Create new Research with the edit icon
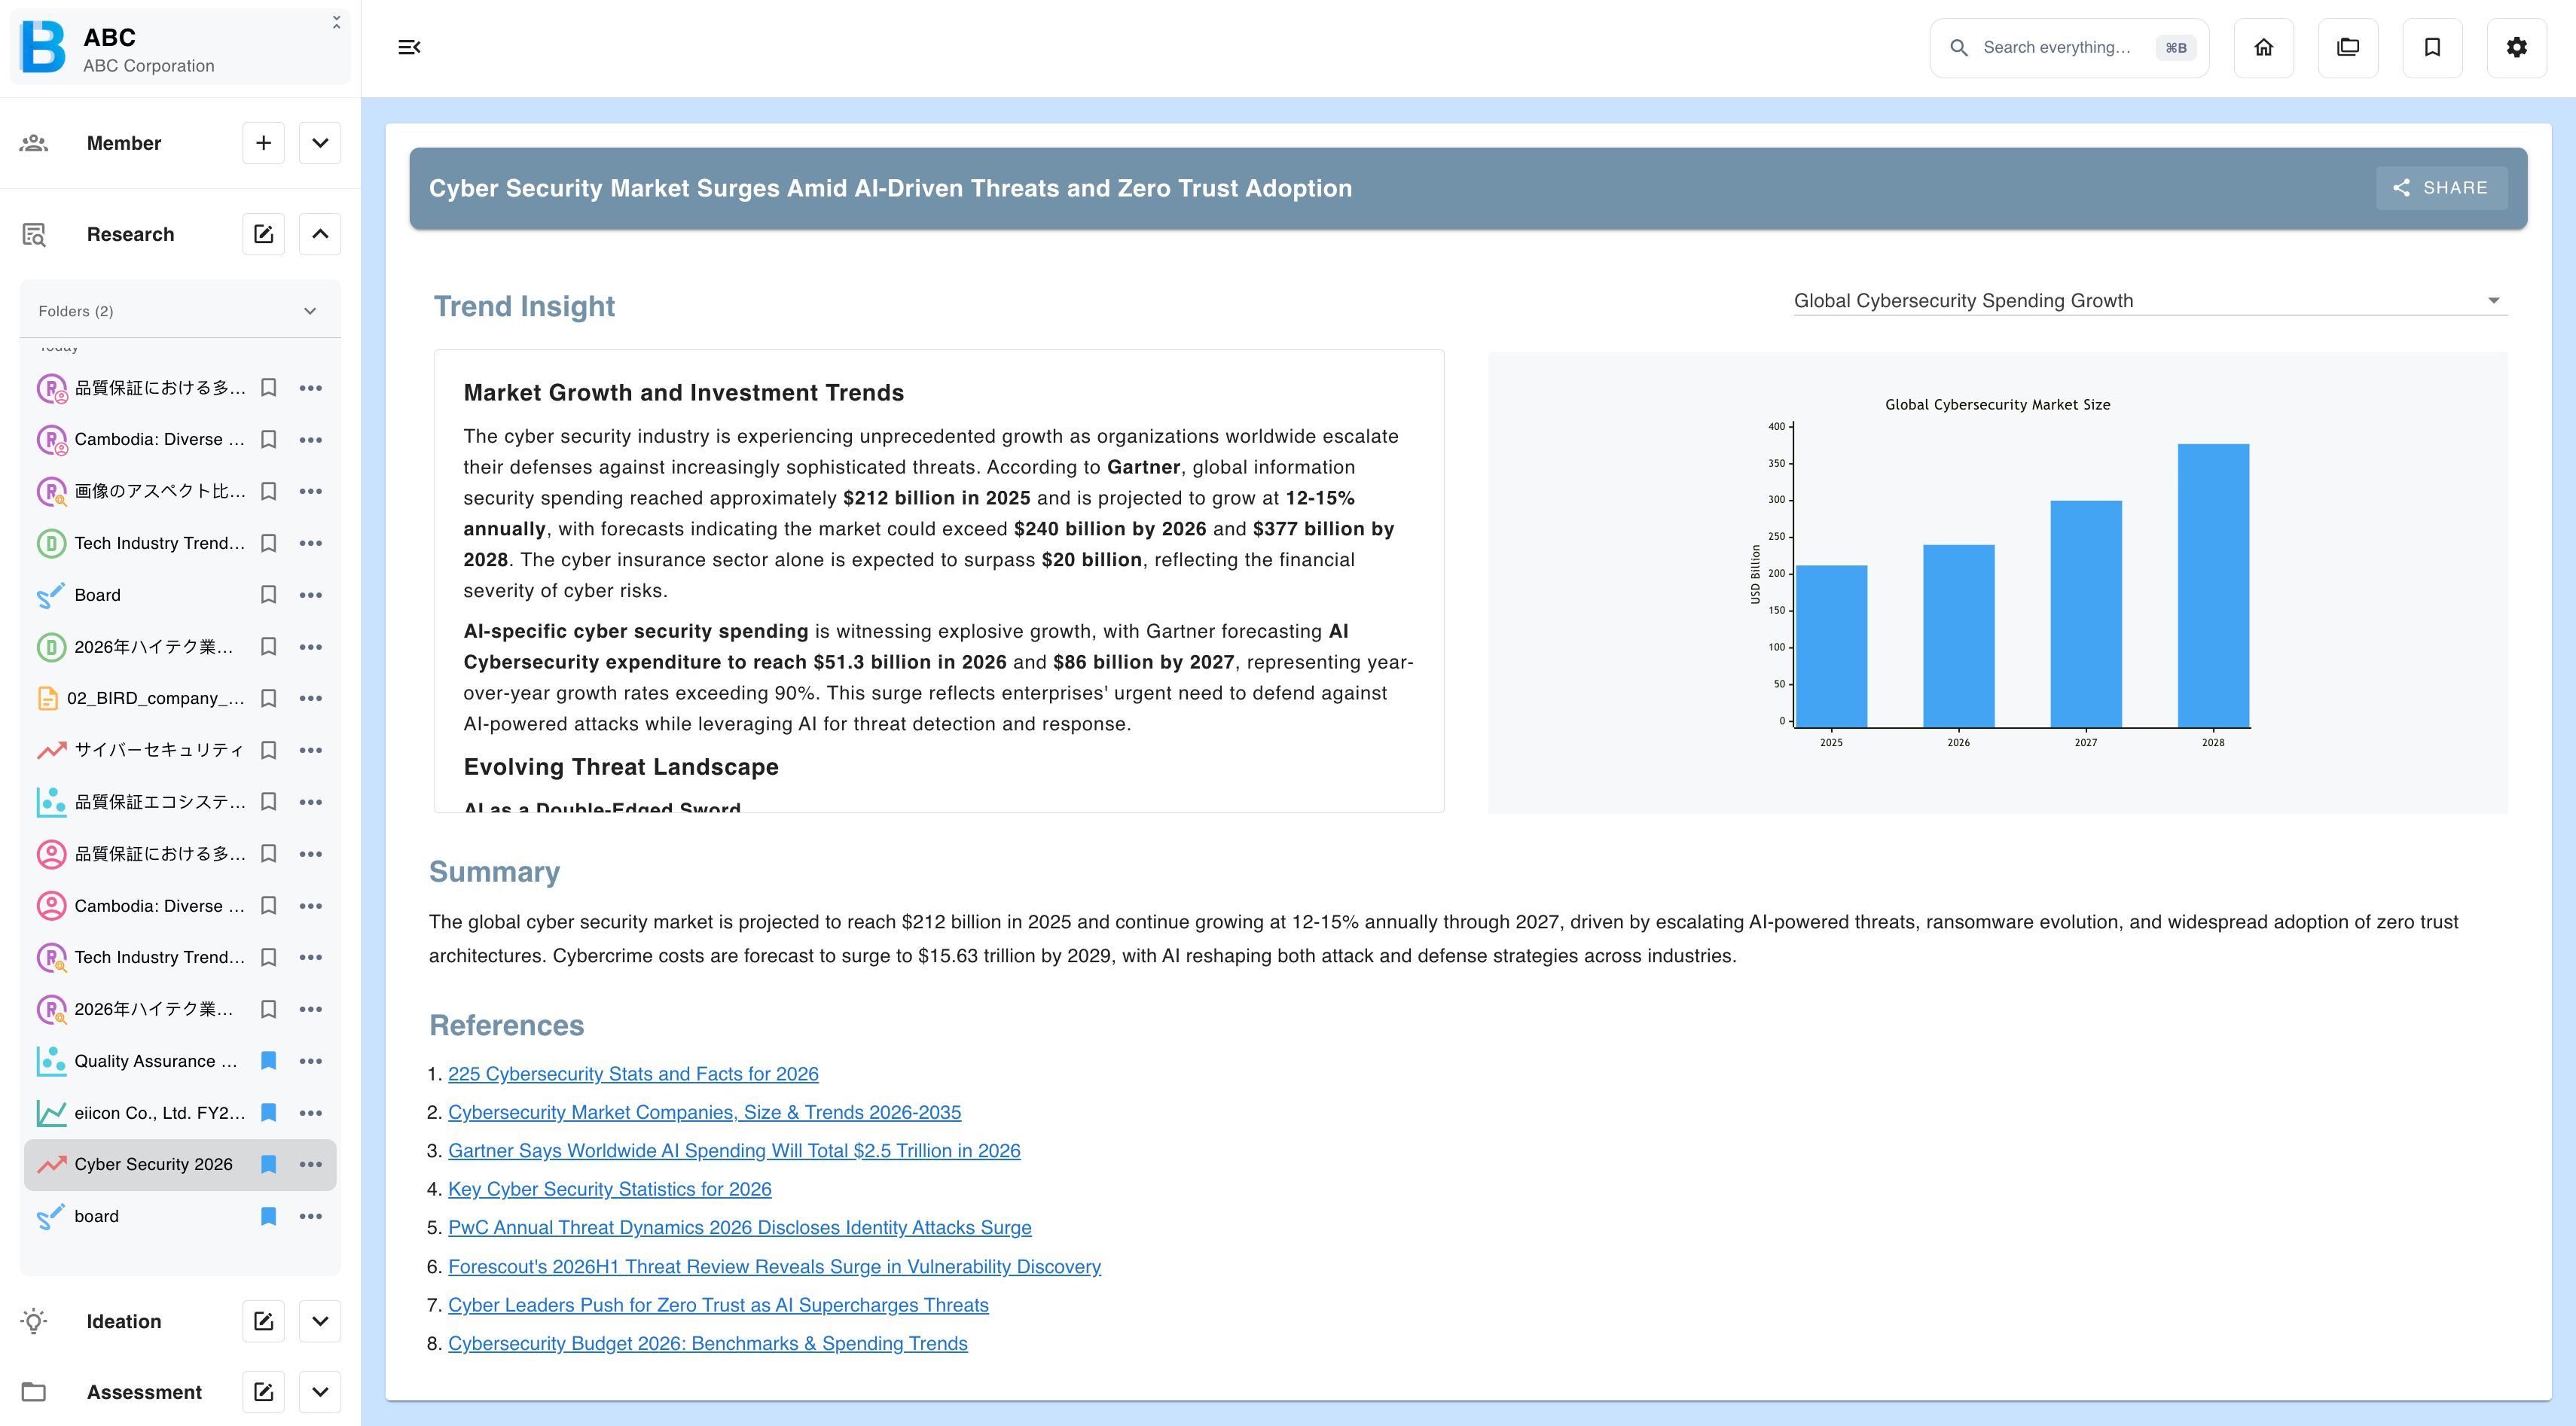This screenshot has height=1426, width=2576. tap(264, 234)
